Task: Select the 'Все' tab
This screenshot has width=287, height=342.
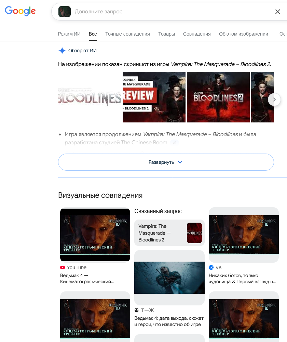Action: [x=93, y=34]
